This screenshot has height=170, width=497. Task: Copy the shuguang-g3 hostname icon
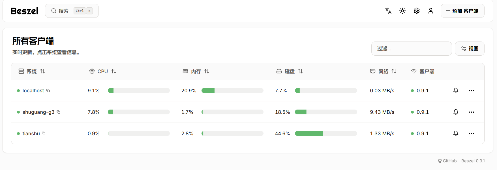pos(59,112)
